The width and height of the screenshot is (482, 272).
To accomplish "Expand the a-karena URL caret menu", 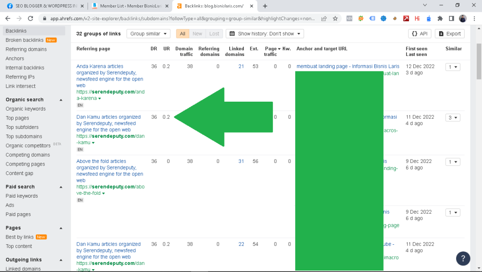I will point(100,99).
